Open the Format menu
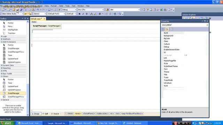 tap(53, 6)
